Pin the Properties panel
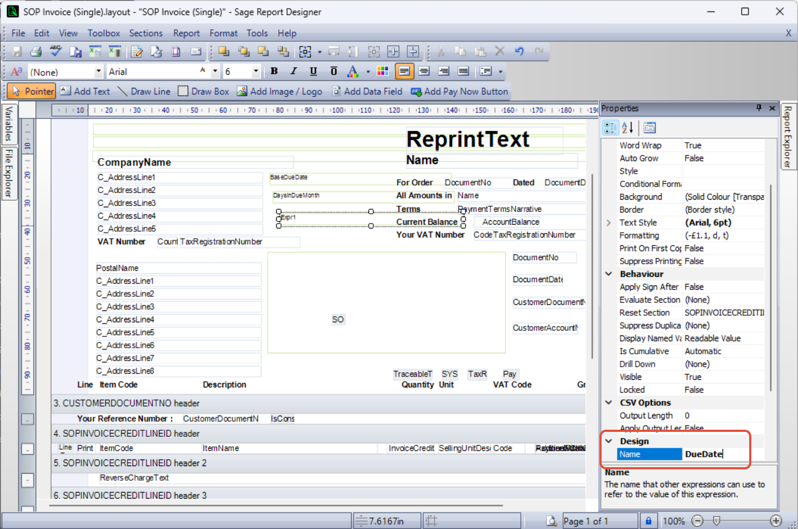Viewport: 798px width, 529px height. (x=759, y=108)
